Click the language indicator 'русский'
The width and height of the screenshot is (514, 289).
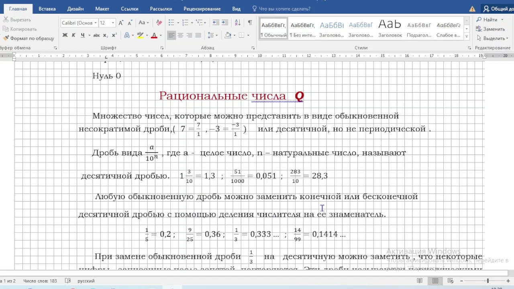(86, 281)
